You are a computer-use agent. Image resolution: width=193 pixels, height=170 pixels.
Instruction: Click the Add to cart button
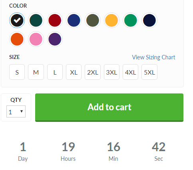pyautogui.click(x=109, y=107)
